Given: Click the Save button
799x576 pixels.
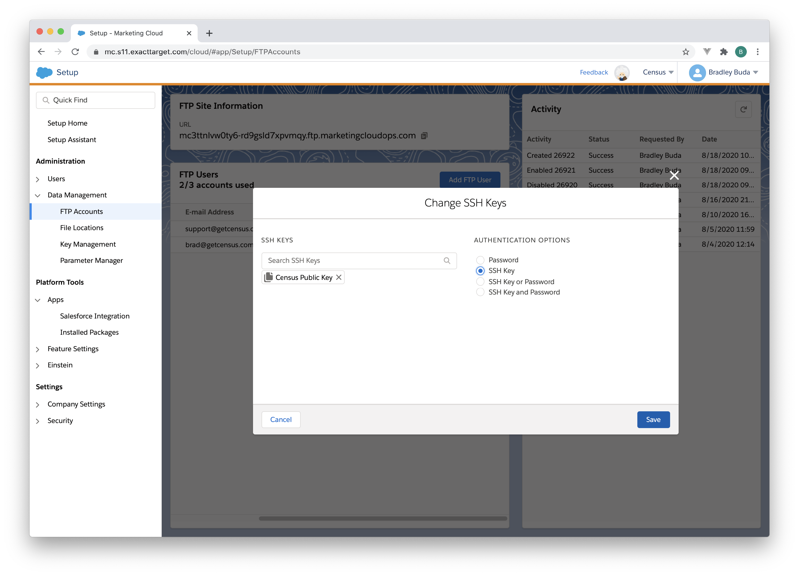Looking at the screenshot, I should (653, 419).
